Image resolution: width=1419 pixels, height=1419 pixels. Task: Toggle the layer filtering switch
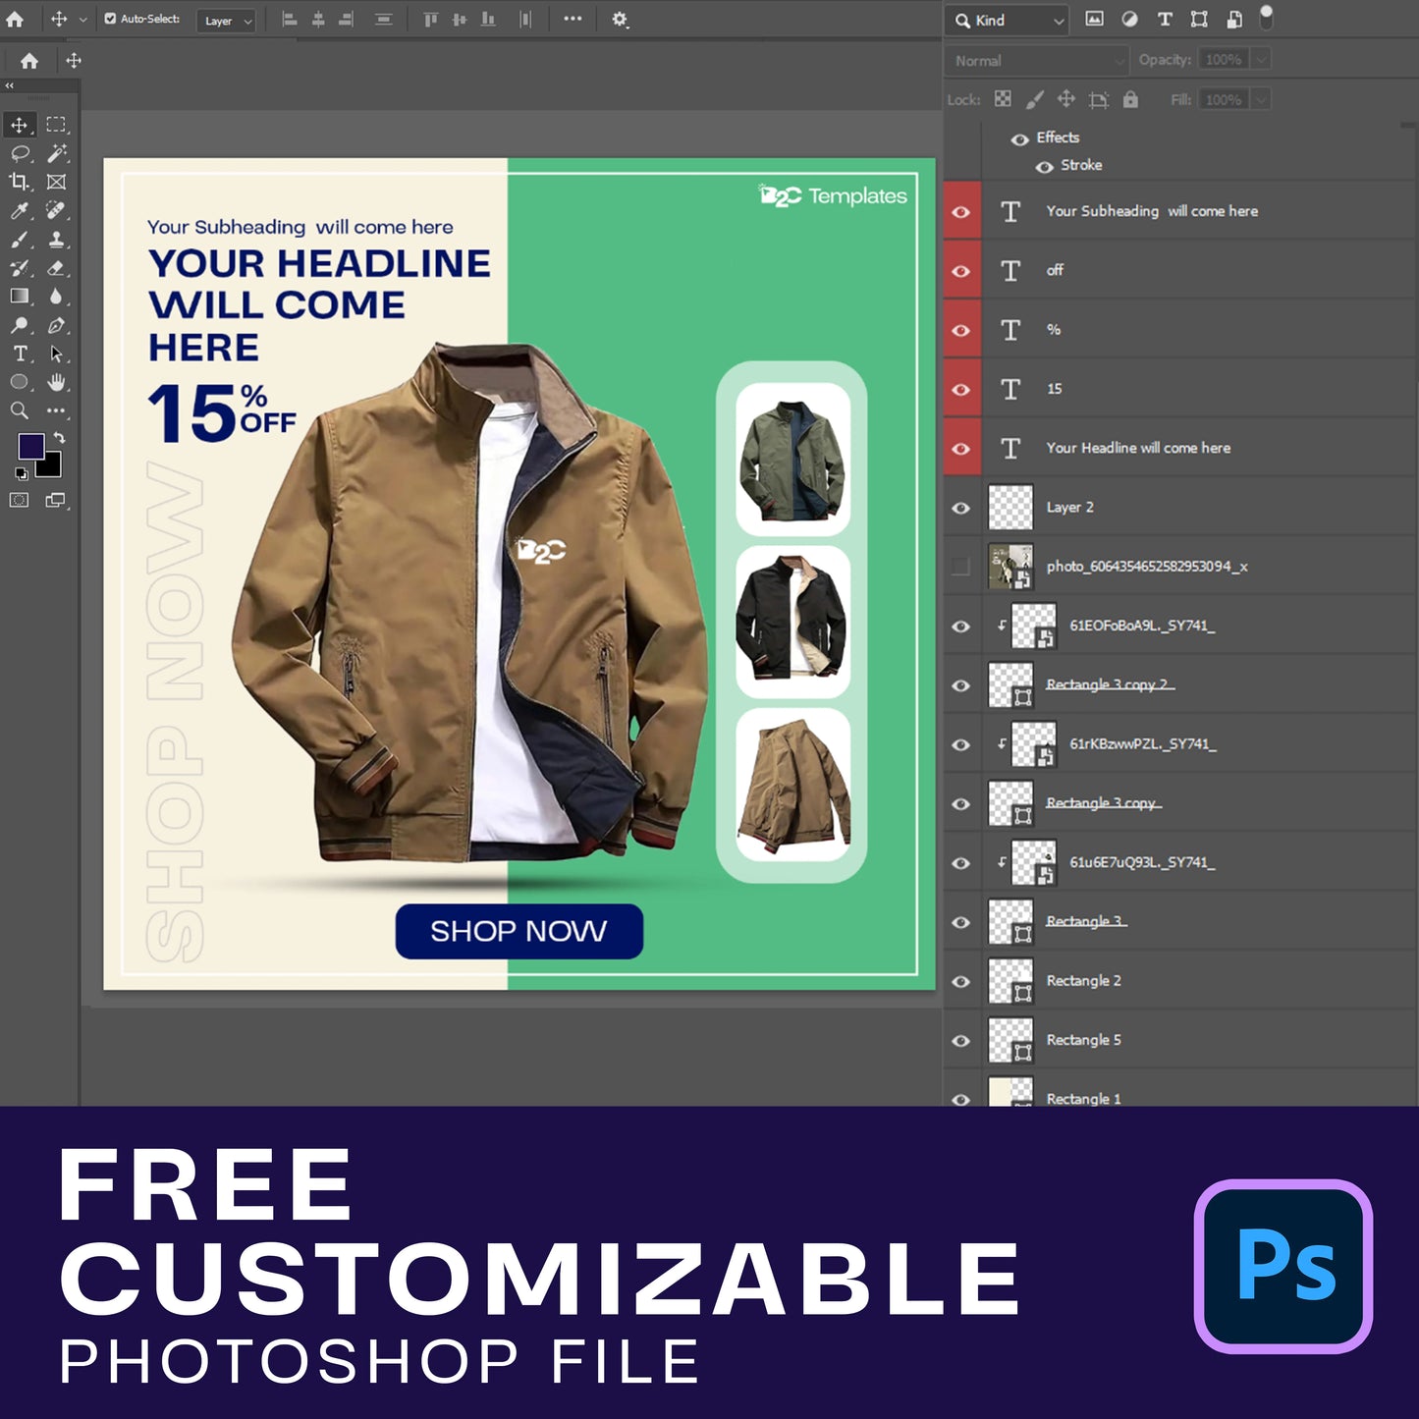1266,18
